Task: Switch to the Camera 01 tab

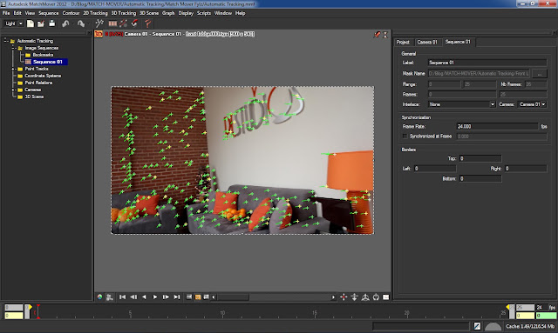Action: (x=427, y=42)
